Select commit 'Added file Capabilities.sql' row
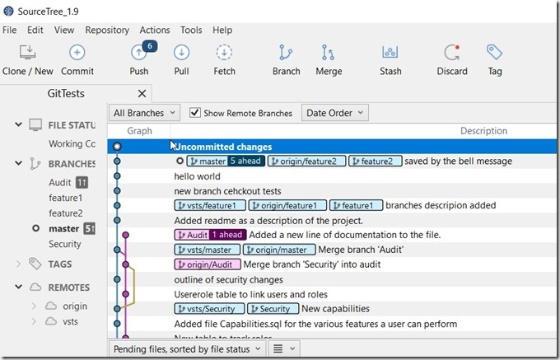 [x=332, y=324]
